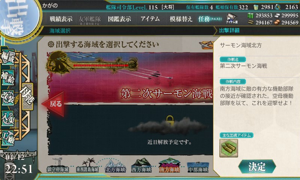Open the アイテム屋 item shop icon
The width and height of the screenshot is (300, 180).
[232, 18]
